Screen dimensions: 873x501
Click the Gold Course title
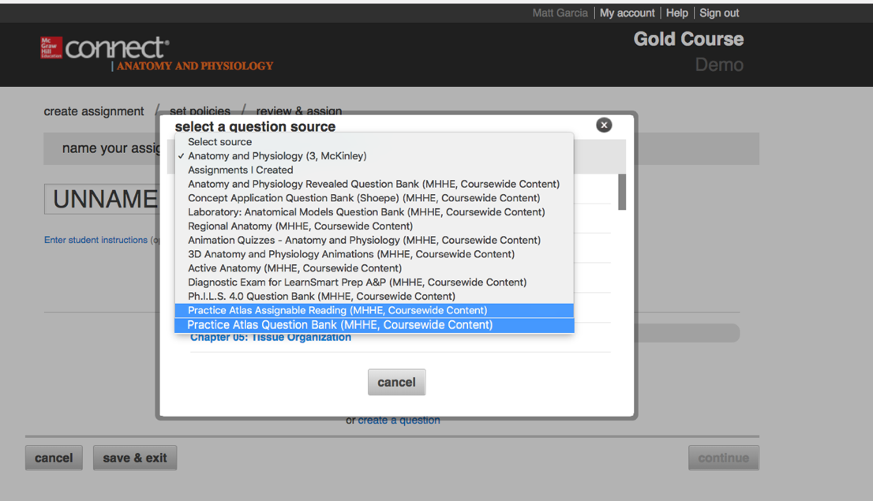[688, 39]
